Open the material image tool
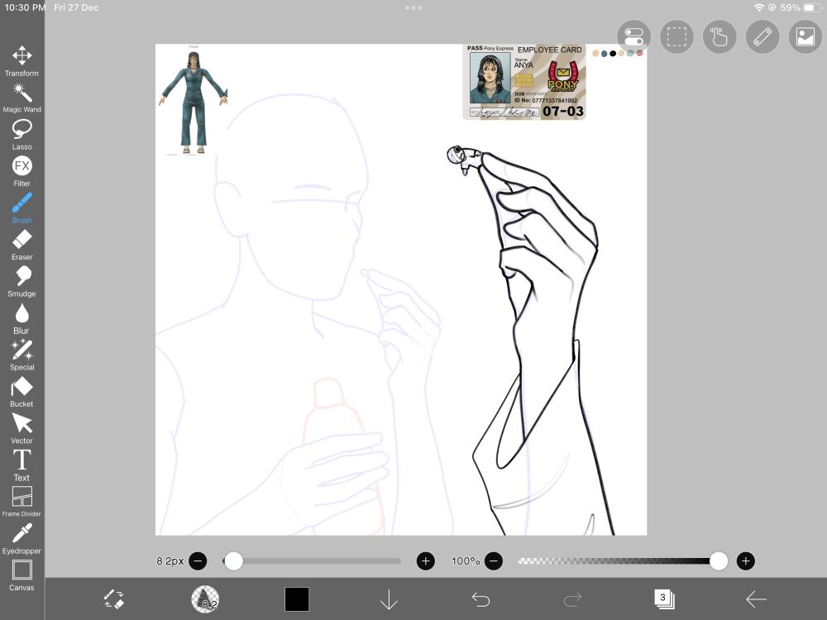The height and width of the screenshot is (620, 827). coord(805,37)
